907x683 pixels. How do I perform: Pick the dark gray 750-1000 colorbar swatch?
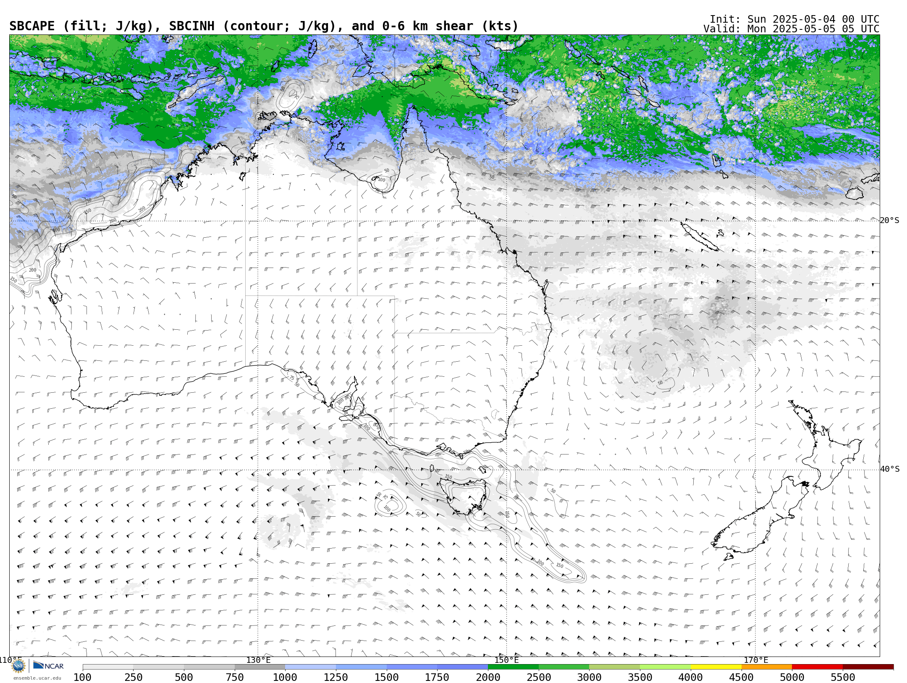pyautogui.click(x=260, y=667)
